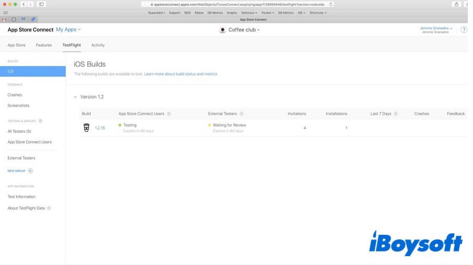Image resolution: width=473 pixels, height=265 pixels.
Task: Show info icon beside External Testers column
Action: (241, 113)
